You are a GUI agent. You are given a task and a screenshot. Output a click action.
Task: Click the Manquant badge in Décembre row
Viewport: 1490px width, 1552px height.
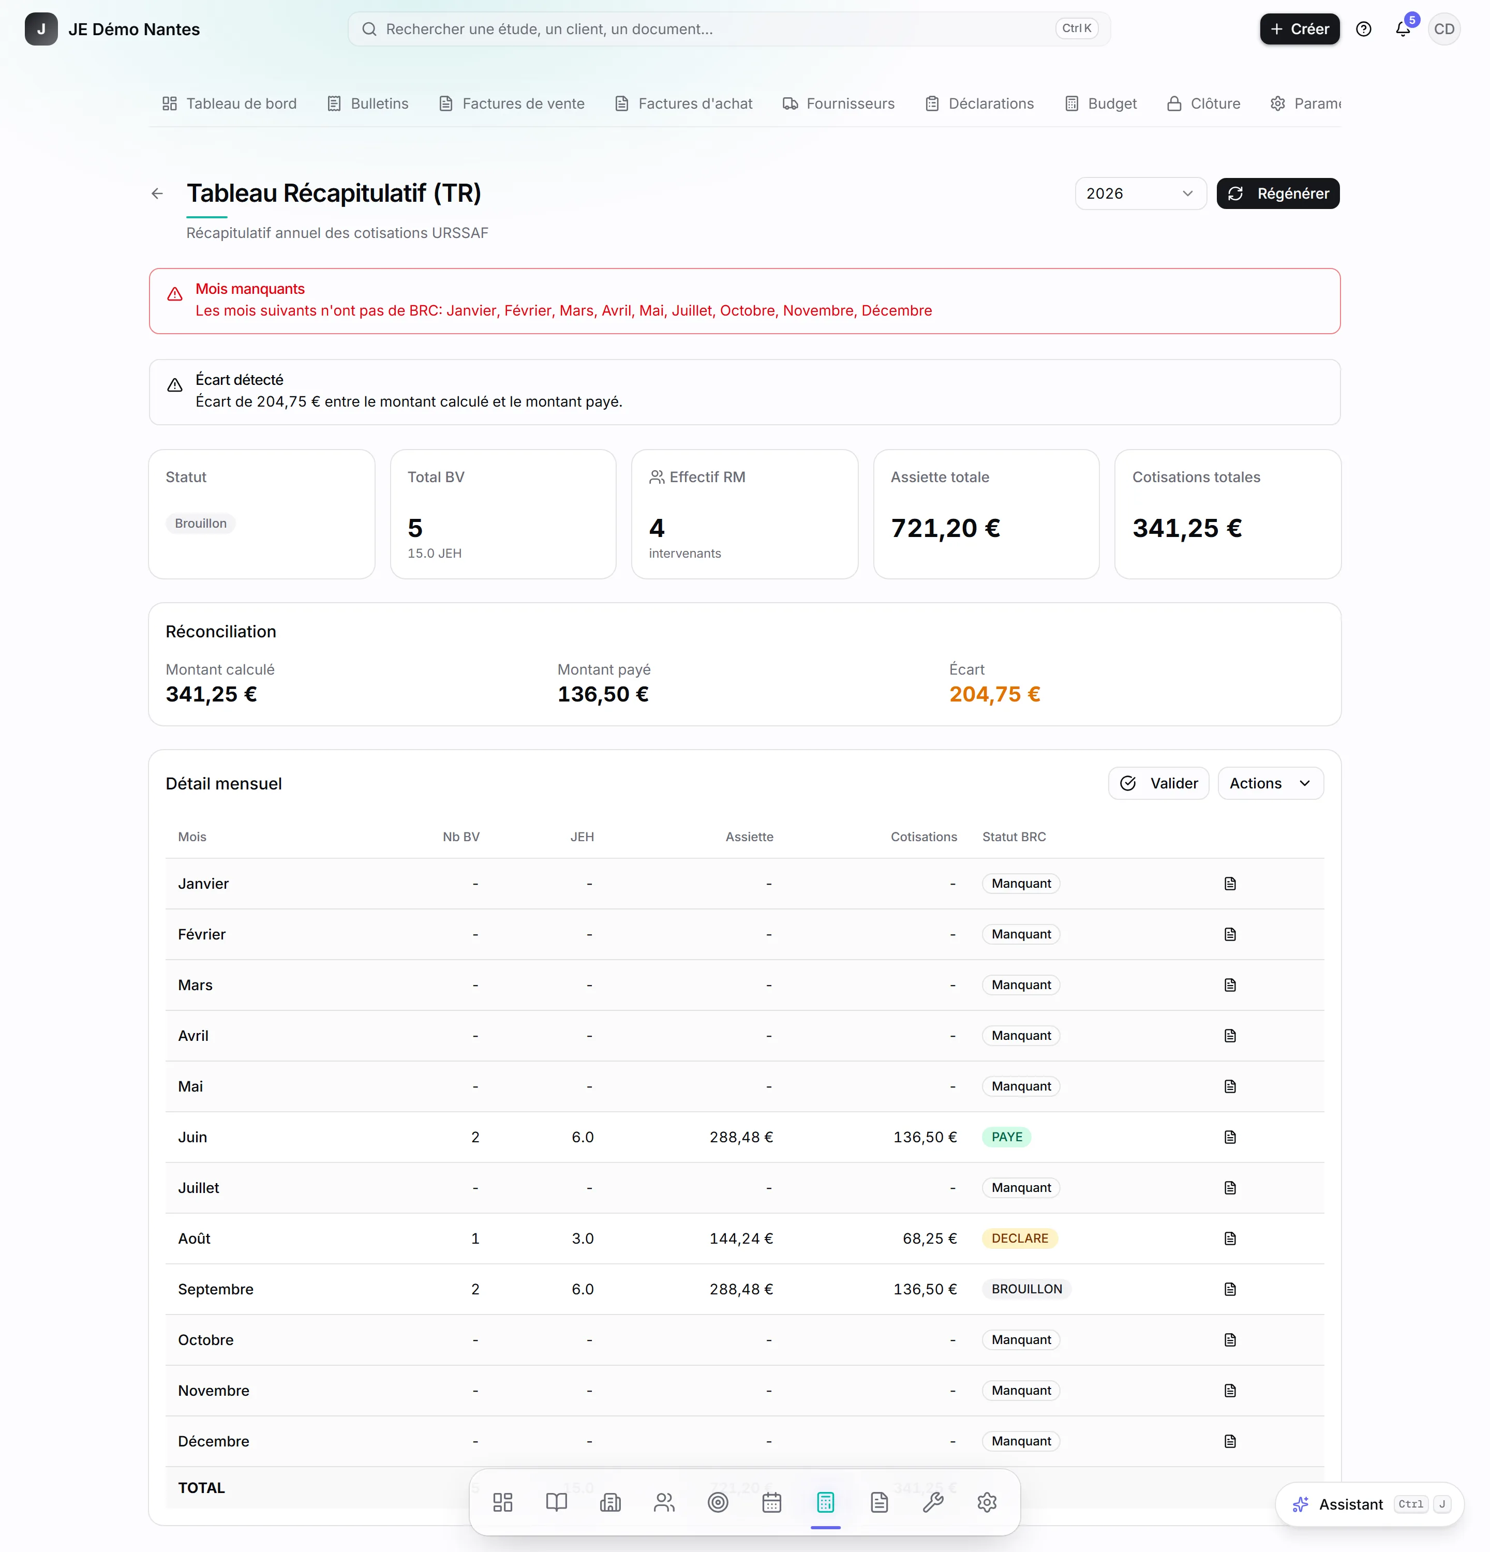tap(1021, 1441)
